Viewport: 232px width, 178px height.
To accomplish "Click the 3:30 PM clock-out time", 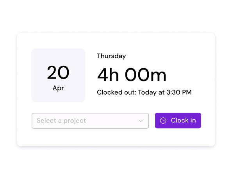I will pyautogui.click(x=179, y=92).
